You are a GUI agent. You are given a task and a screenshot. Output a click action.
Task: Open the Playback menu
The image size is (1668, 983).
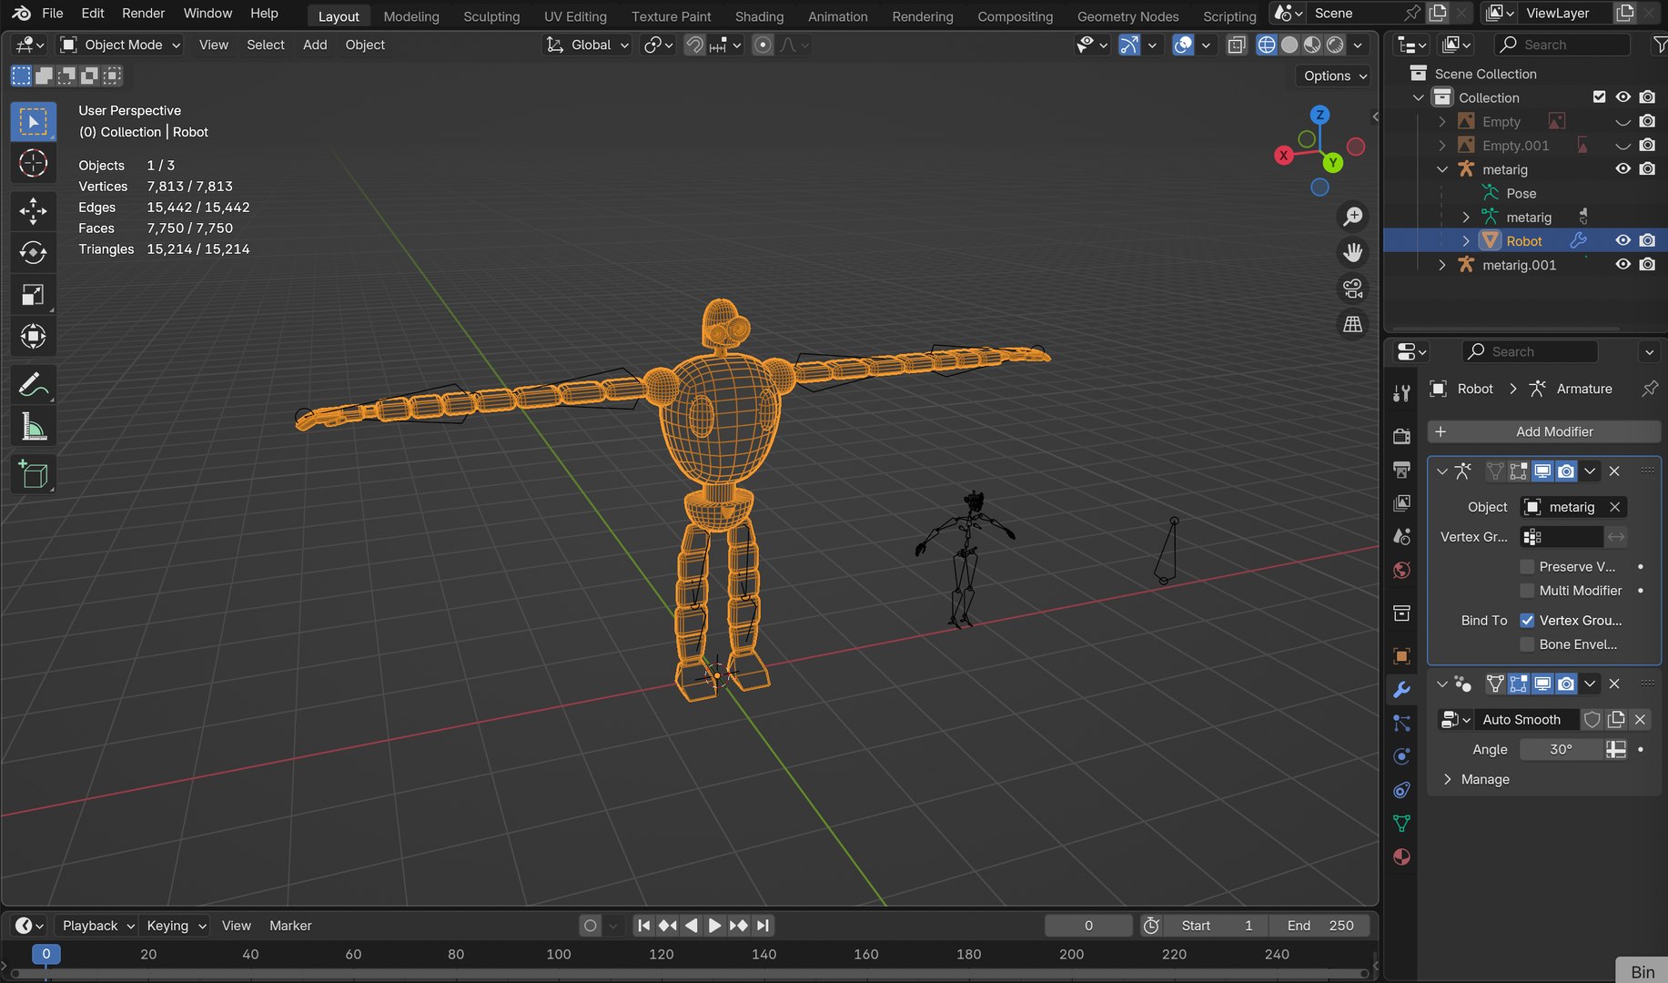[x=97, y=926]
